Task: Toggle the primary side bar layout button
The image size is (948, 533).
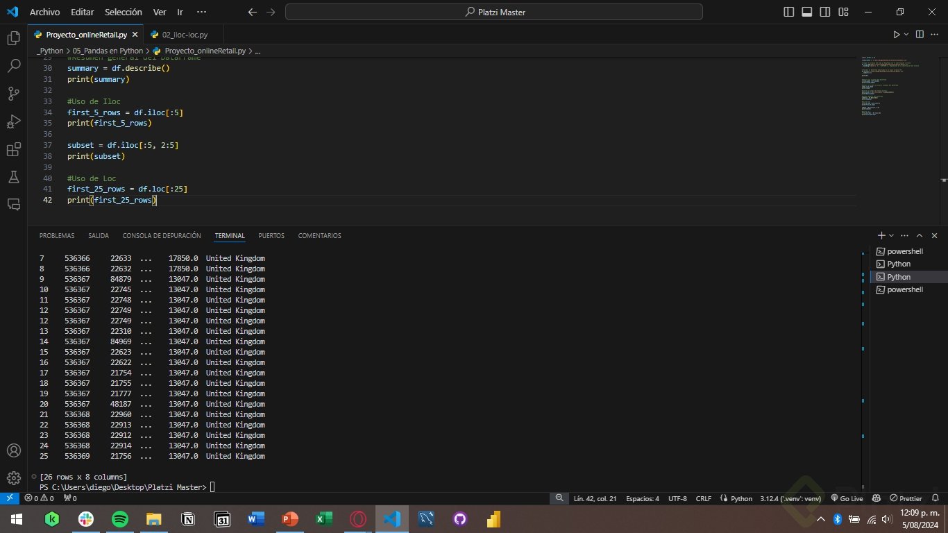Action: tap(788, 12)
